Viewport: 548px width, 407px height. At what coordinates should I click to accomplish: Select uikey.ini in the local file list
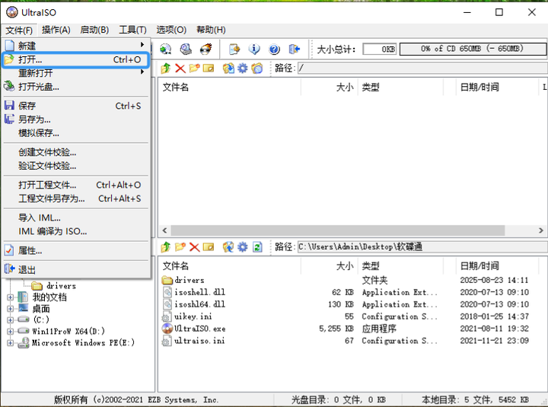[193, 316]
